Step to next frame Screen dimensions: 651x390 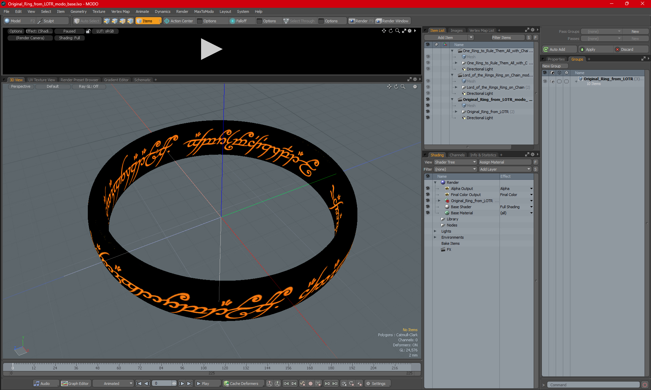[181, 384]
